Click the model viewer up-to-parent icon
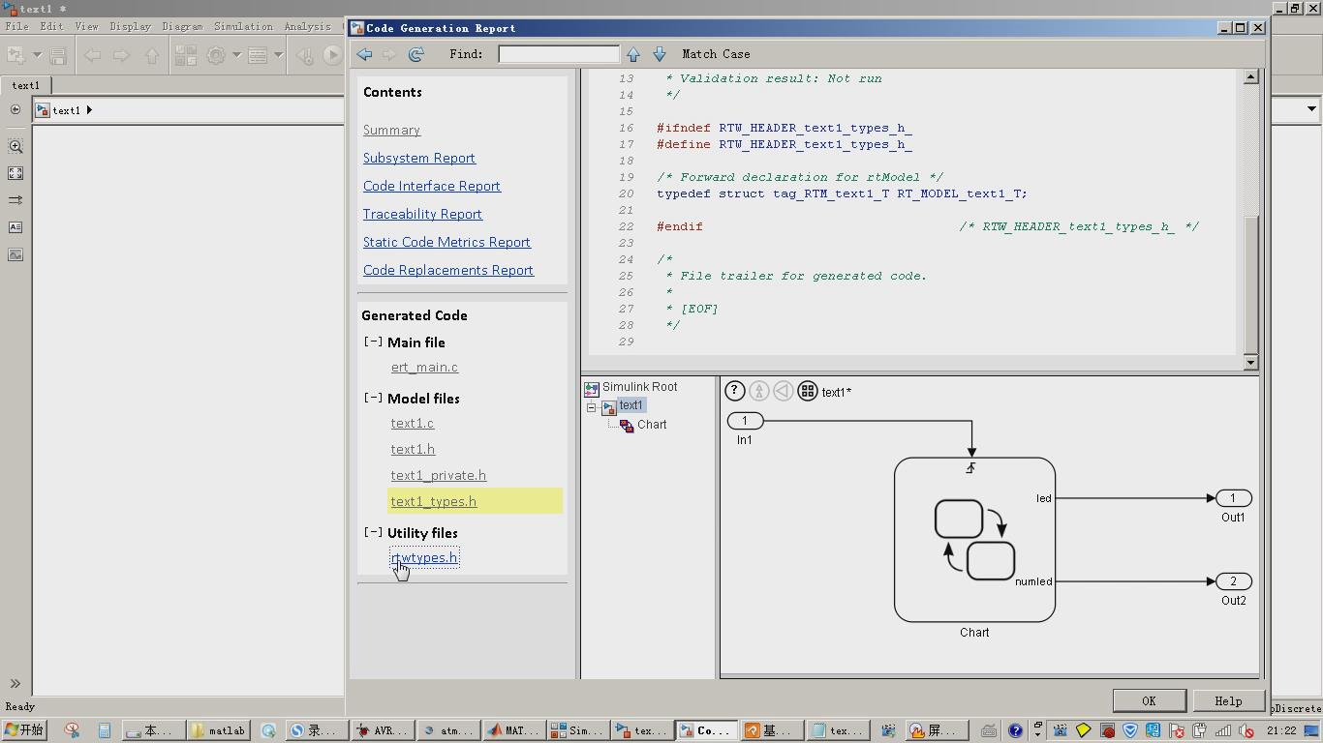The image size is (1323, 743). click(x=759, y=391)
